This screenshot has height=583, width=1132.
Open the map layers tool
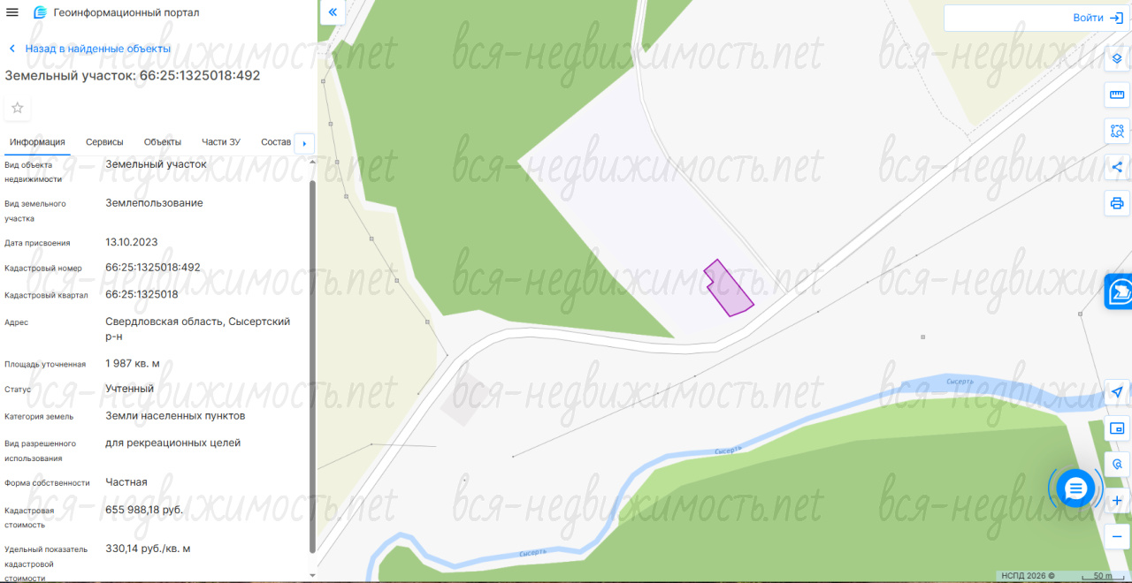pos(1117,59)
